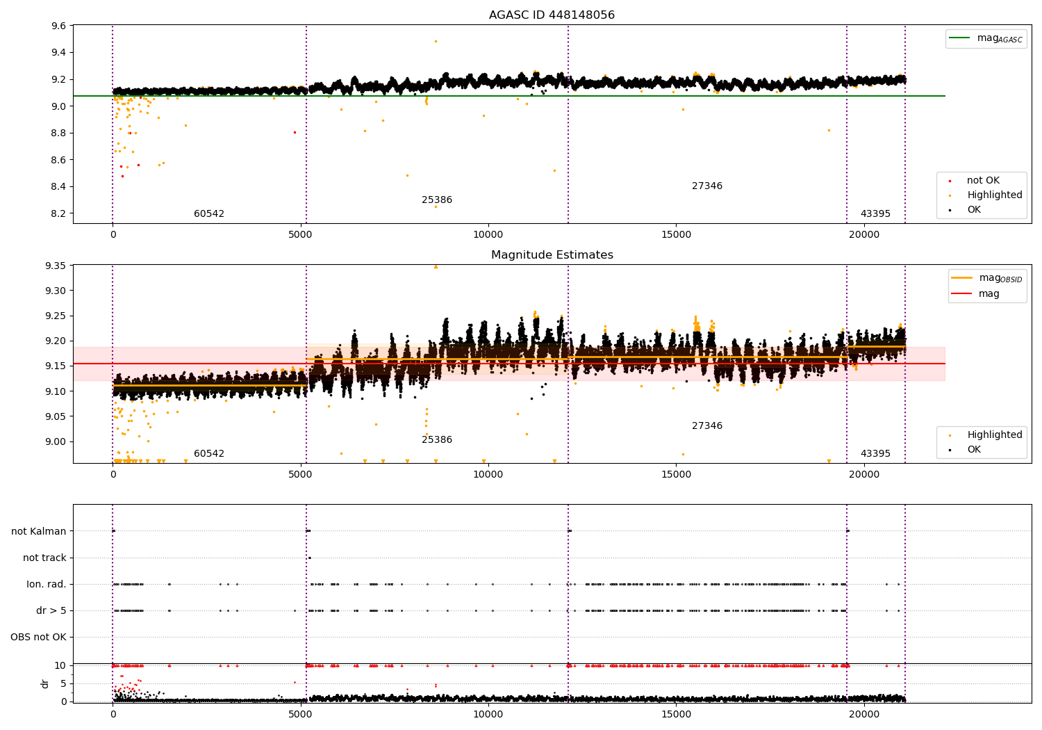Click OBSID label 60542 in top plot
Screen dimensions: 1042x730
(x=209, y=214)
